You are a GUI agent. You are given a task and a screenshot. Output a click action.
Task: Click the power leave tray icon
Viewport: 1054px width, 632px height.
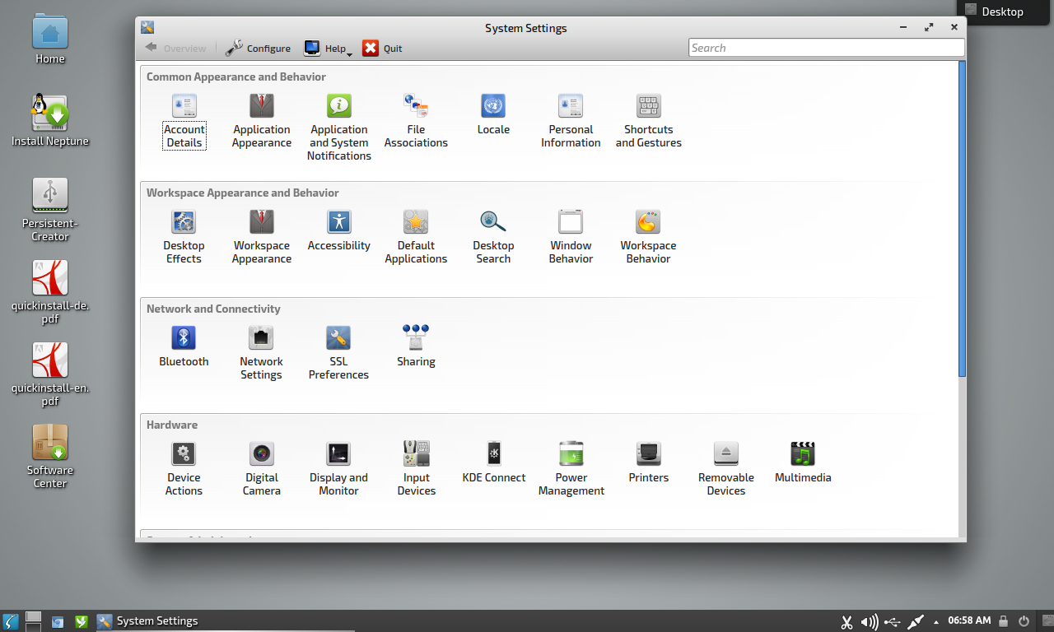1024,621
